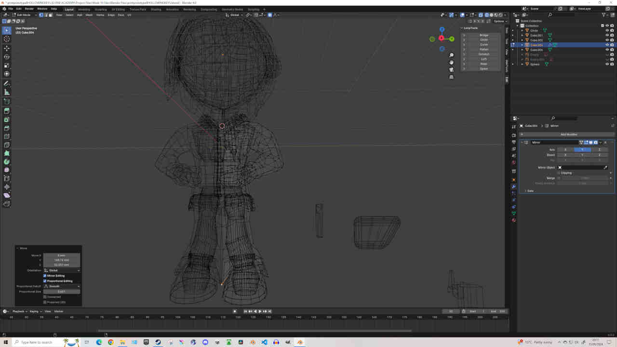Open the Vertex menu in viewport header
This screenshot has width=617, height=347.
coord(100,15)
